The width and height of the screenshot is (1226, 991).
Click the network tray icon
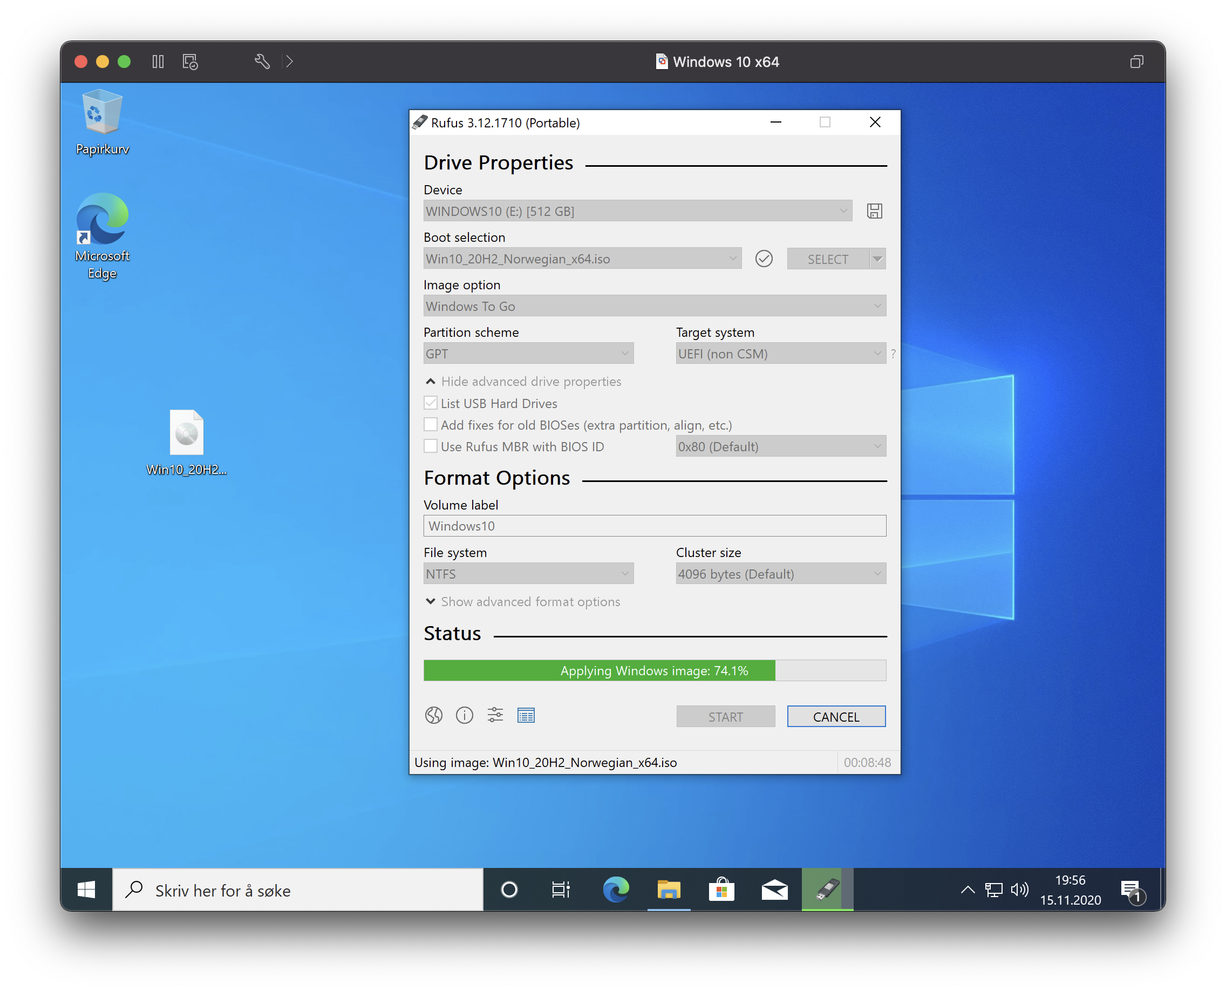(x=993, y=890)
